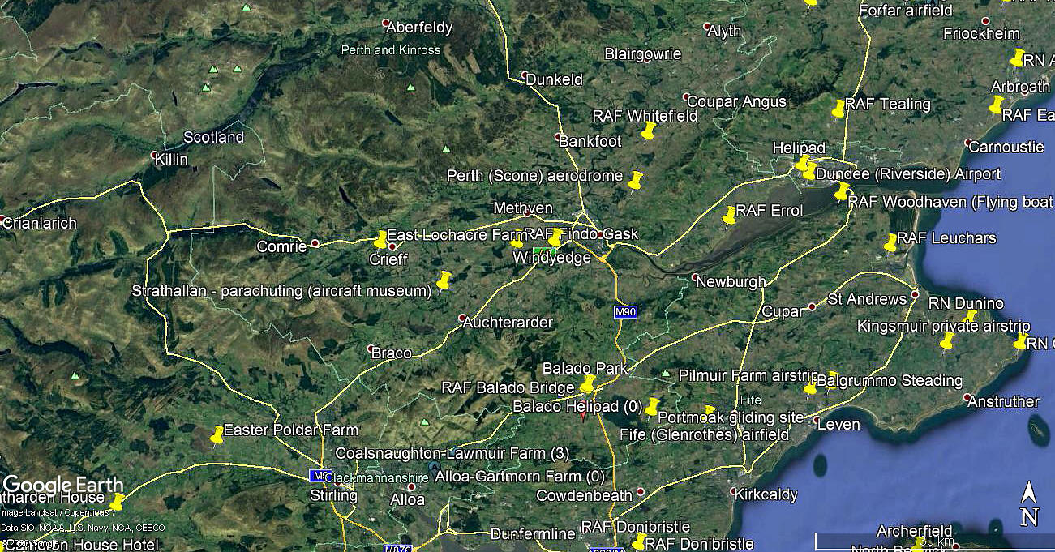The image size is (1055, 552).
Task: Click the Dunfermline place label
Action: point(533,535)
